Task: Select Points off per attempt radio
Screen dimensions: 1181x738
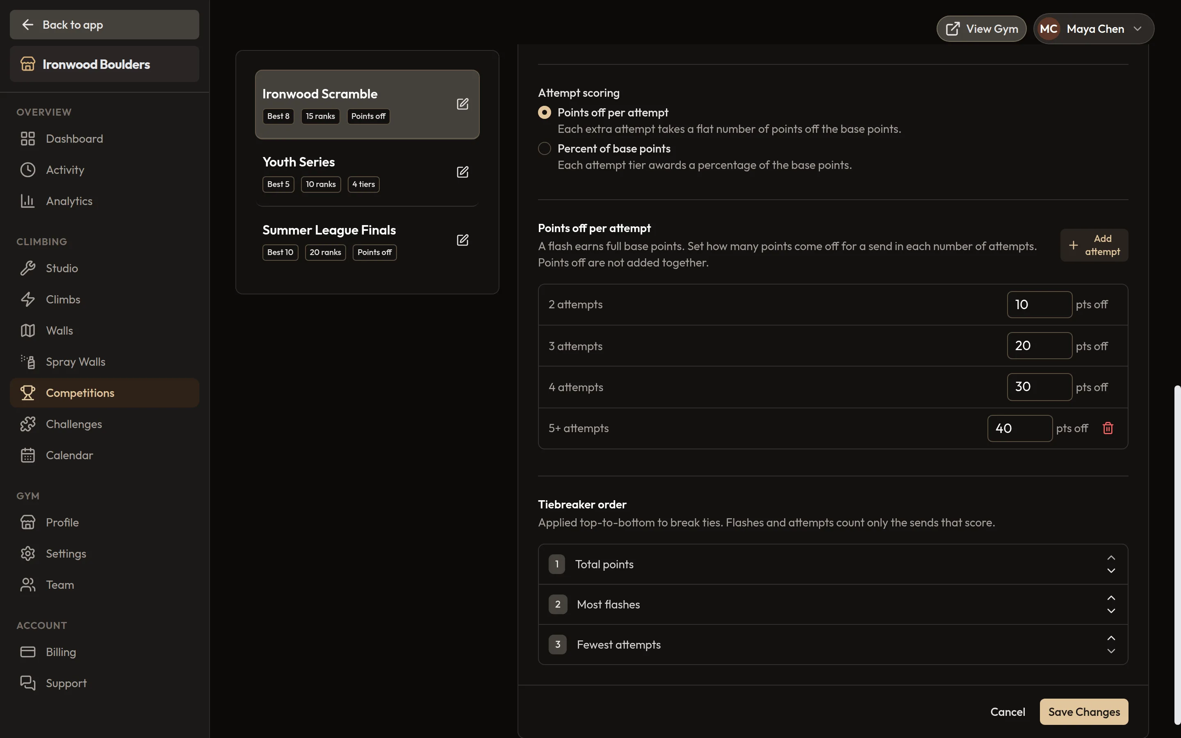Action: 544,113
